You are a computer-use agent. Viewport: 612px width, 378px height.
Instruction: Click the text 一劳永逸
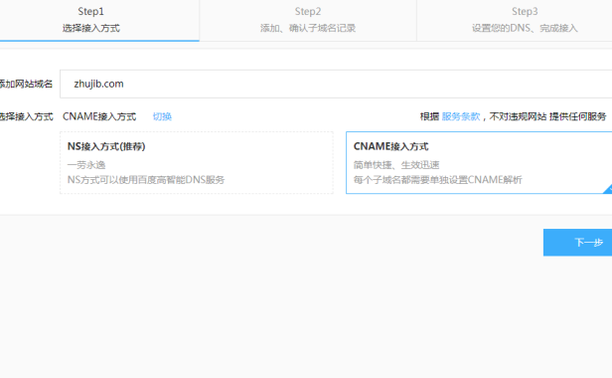pyautogui.click(x=86, y=165)
